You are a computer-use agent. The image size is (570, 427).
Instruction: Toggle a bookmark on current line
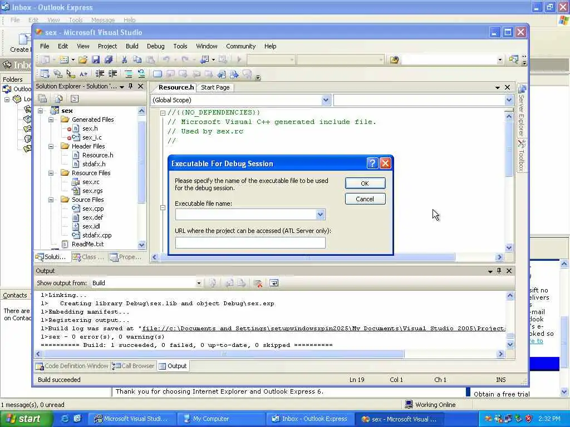(158, 74)
